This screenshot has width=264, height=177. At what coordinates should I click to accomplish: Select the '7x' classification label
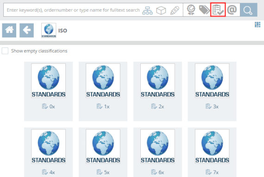tap(216, 172)
